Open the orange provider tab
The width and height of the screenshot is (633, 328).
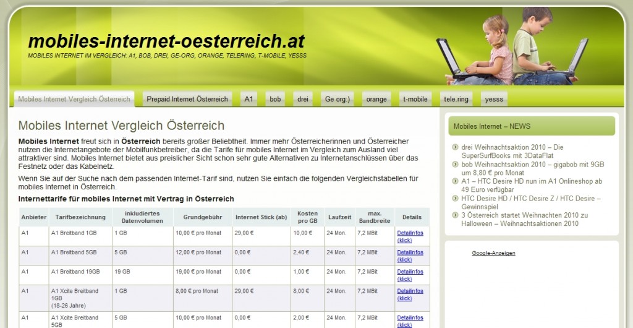coord(376,99)
